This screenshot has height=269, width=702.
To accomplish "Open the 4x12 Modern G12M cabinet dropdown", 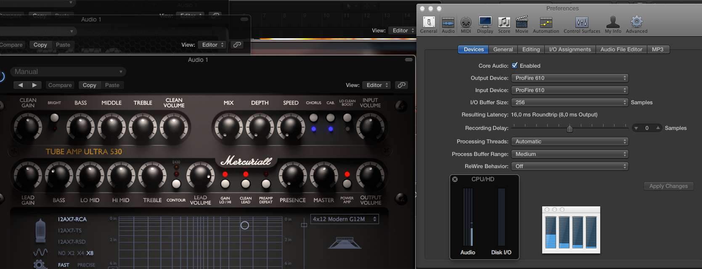I will pyautogui.click(x=344, y=219).
